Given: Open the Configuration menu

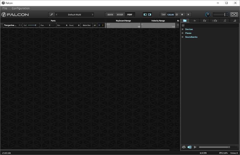Looking at the screenshot, I should pos(21,8).
